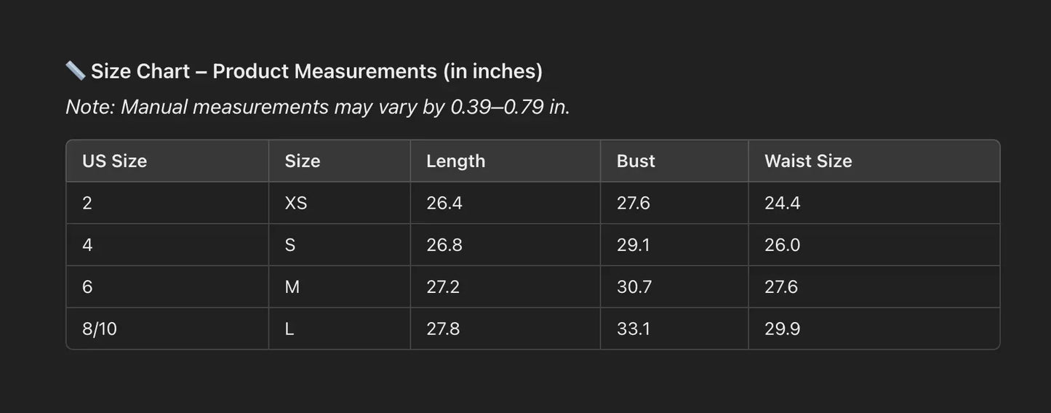Click the 27.2 length cell

[443, 287]
